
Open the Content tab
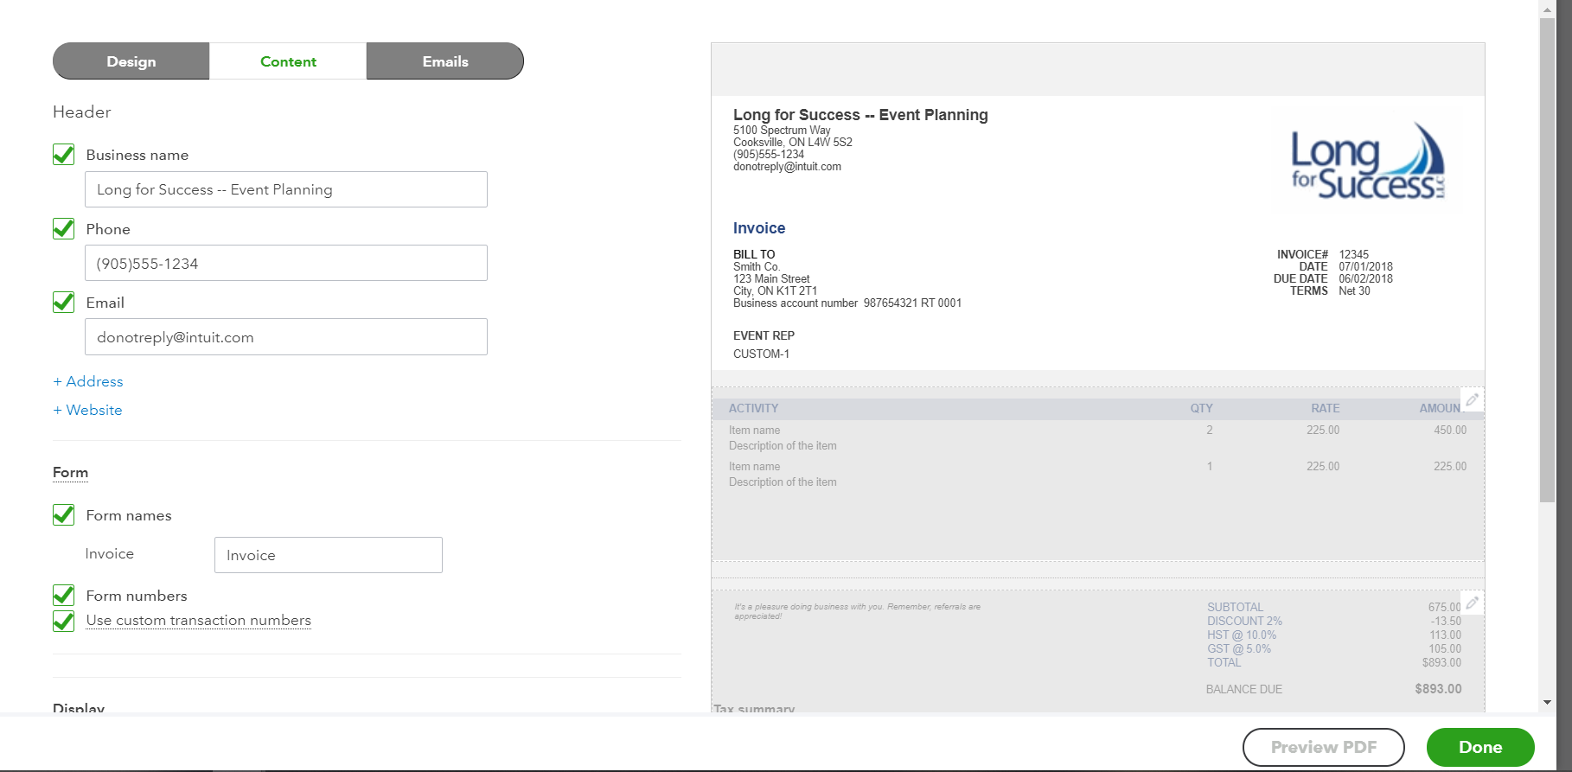tap(288, 61)
